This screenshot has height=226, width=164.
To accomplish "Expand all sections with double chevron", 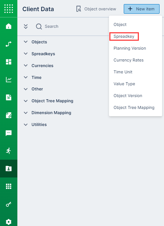I will pyautogui.click(x=26, y=26).
